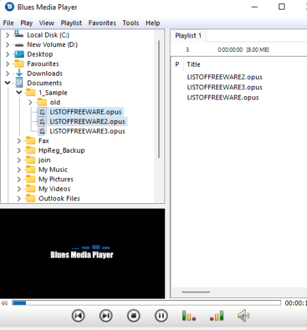The image size is (307, 330).
Task: Click the folder tree vertical scrollbar
Action: click(159, 99)
